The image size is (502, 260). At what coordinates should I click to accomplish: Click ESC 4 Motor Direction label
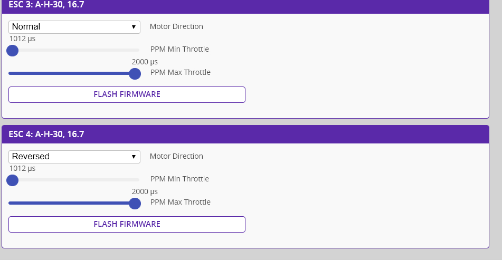tap(176, 156)
